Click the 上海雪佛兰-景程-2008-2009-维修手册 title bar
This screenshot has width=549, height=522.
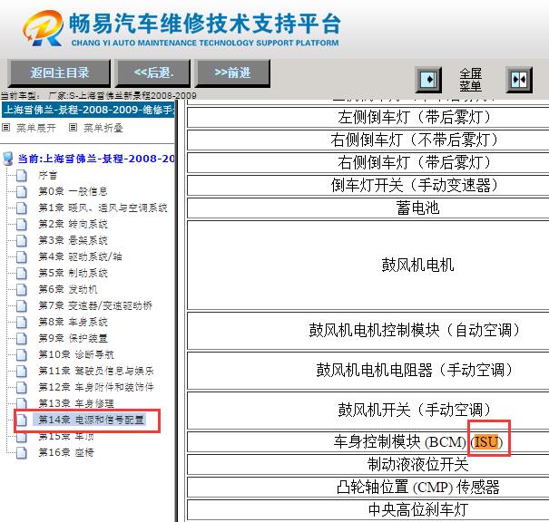tap(88, 110)
